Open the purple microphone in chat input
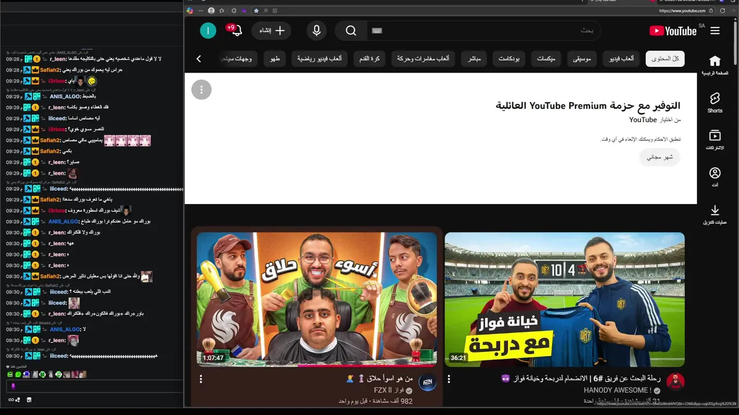Screen dimensions: 739x415 13,386
